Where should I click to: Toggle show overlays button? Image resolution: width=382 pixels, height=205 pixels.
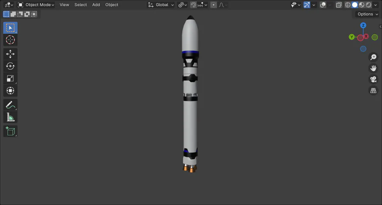(323, 5)
